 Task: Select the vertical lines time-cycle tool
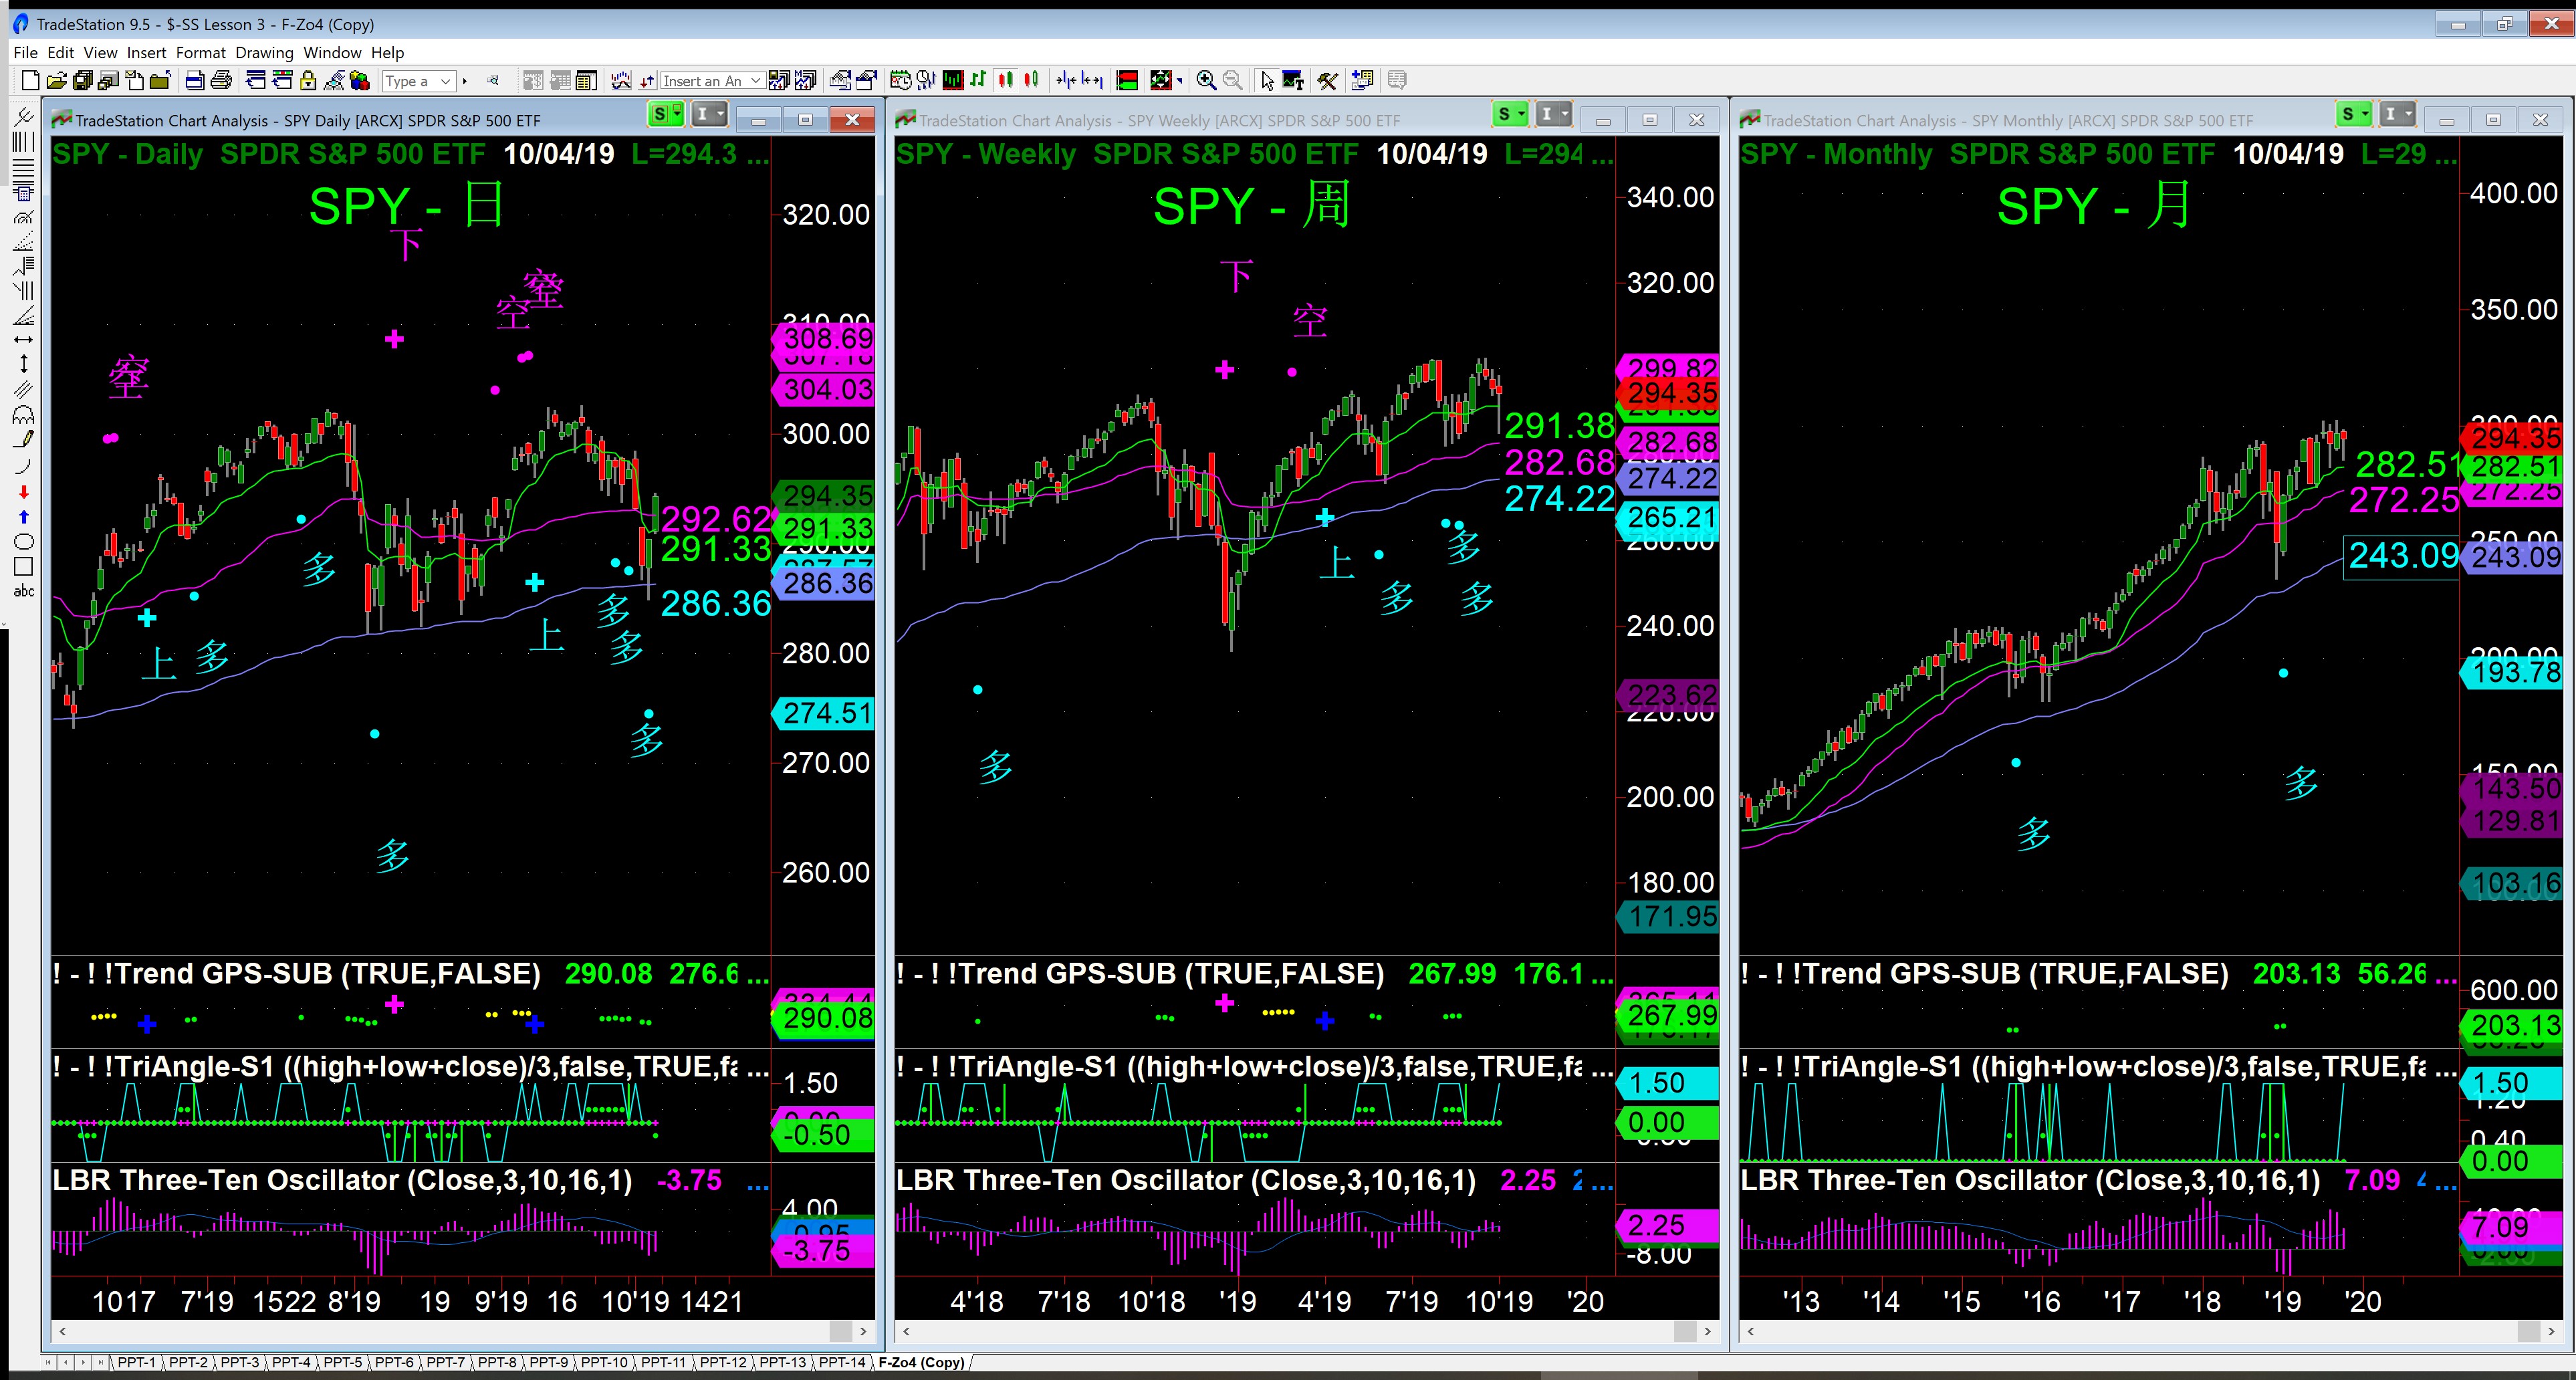(x=24, y=142)
